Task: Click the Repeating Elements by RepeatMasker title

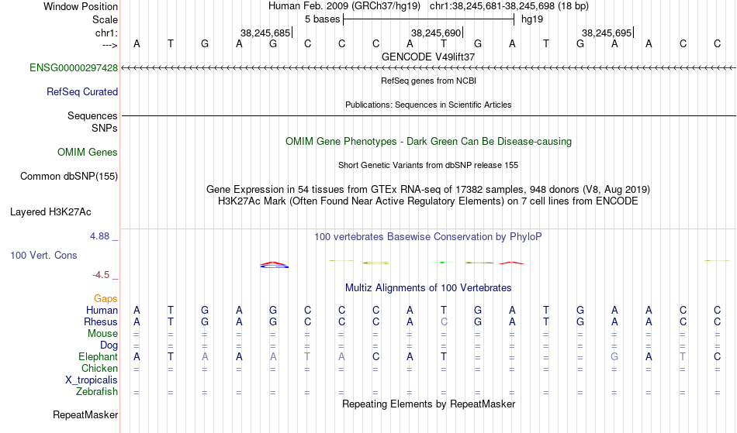Action: pyautogui.click(x=428, y=404)
